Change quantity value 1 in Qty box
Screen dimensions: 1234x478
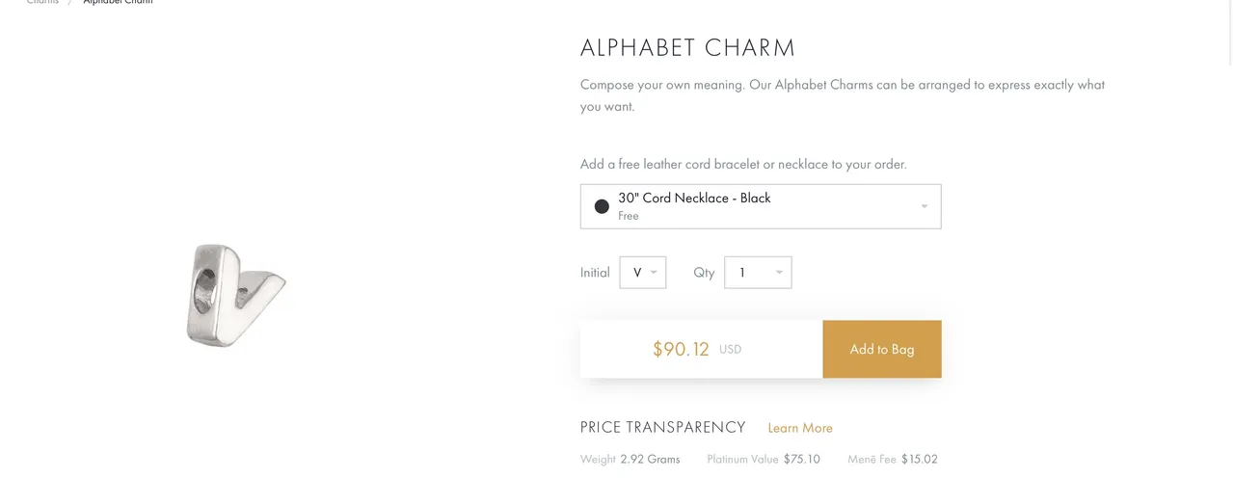[x=742, y=273]
